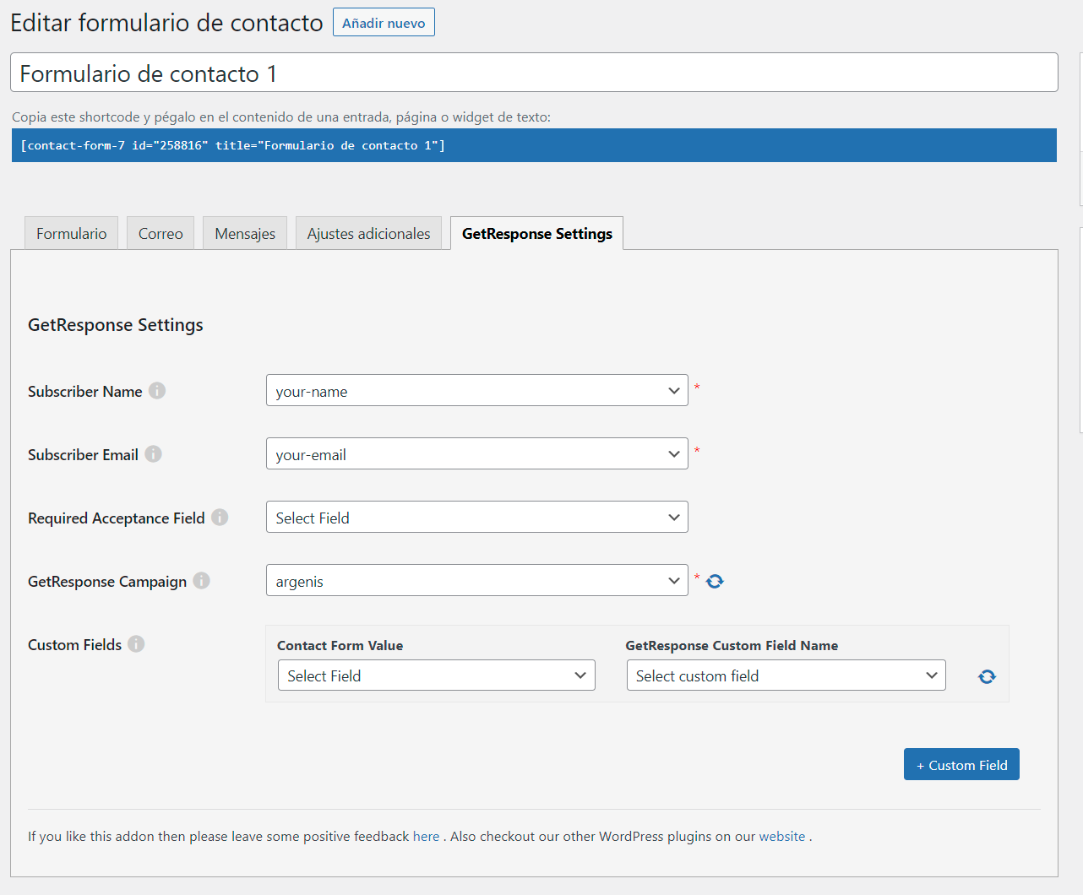1083x895 pixels.
Task: Click the 'GetResponse Campaign' label
Action: pos(107,581)
